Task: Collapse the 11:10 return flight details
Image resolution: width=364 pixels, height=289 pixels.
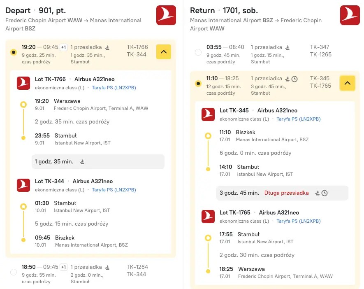Action: tap(347, 83)
